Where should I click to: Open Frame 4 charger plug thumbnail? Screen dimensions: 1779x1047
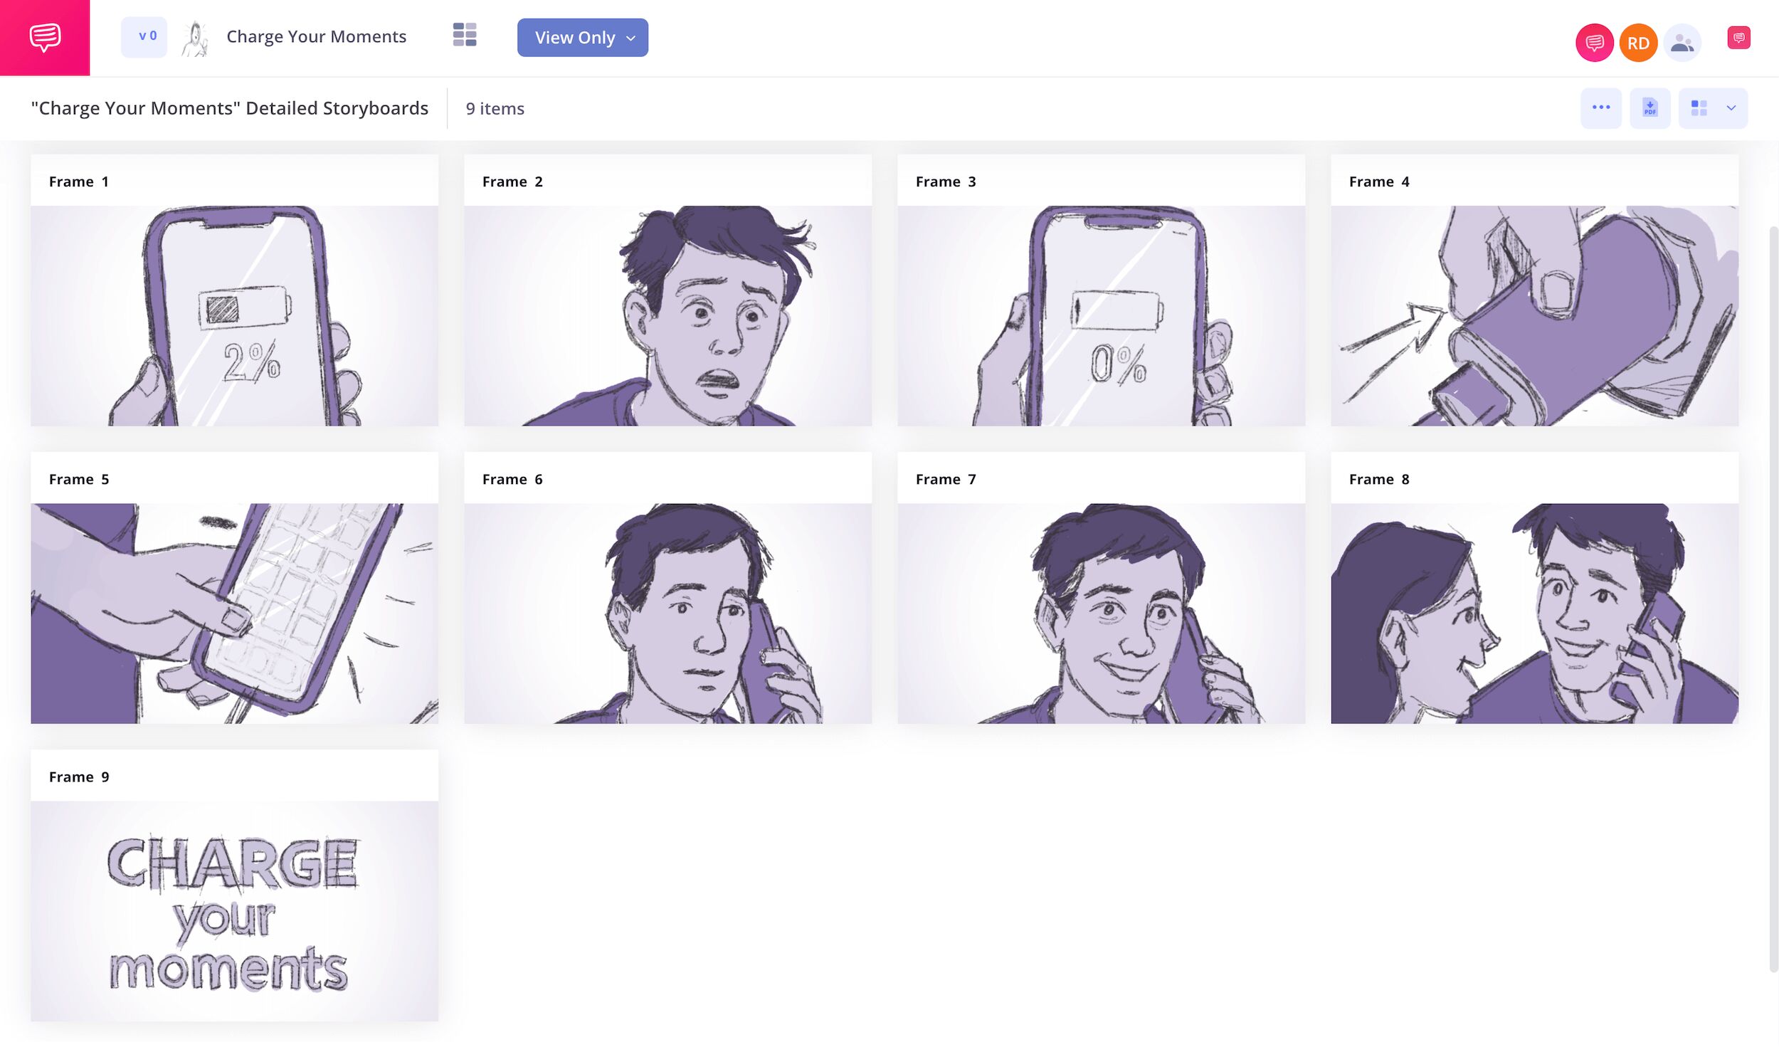pyautogui.click(x=1534, y=316)
